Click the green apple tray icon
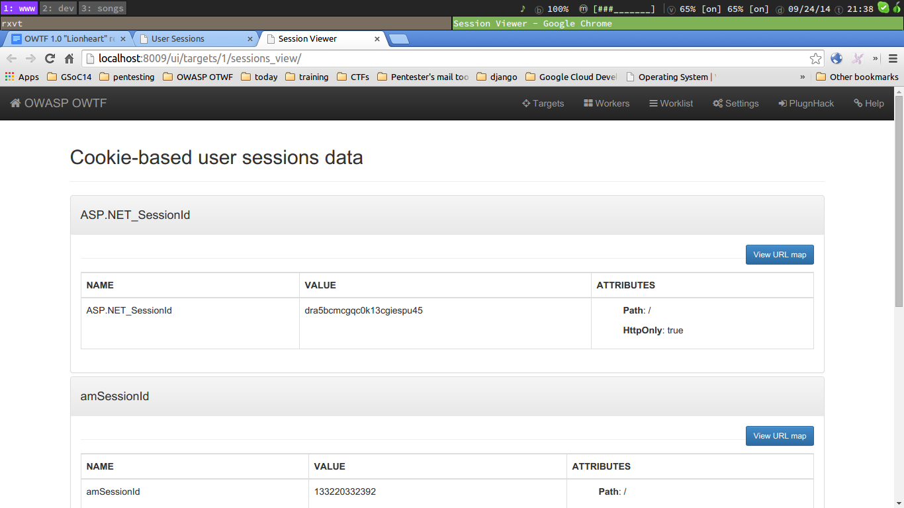The width and height of the screenshot is (904, 508). (x=897, y=8)
